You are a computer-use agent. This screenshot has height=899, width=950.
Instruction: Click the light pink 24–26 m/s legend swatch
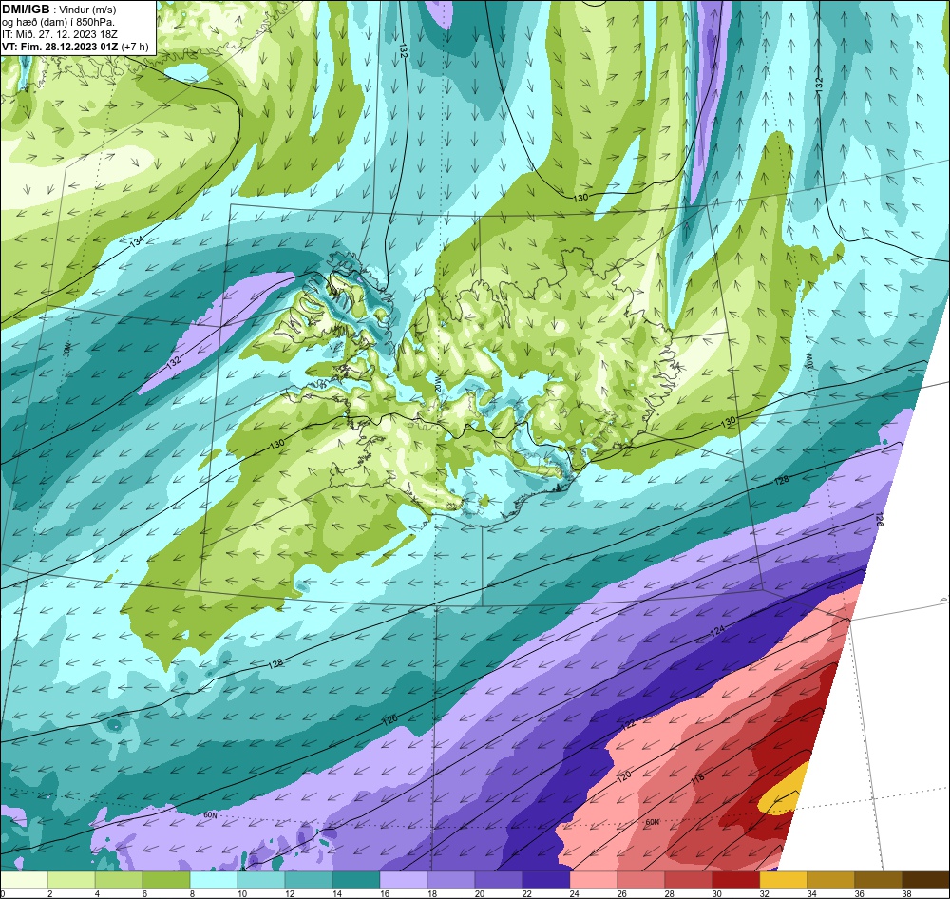tap(593, 879)
